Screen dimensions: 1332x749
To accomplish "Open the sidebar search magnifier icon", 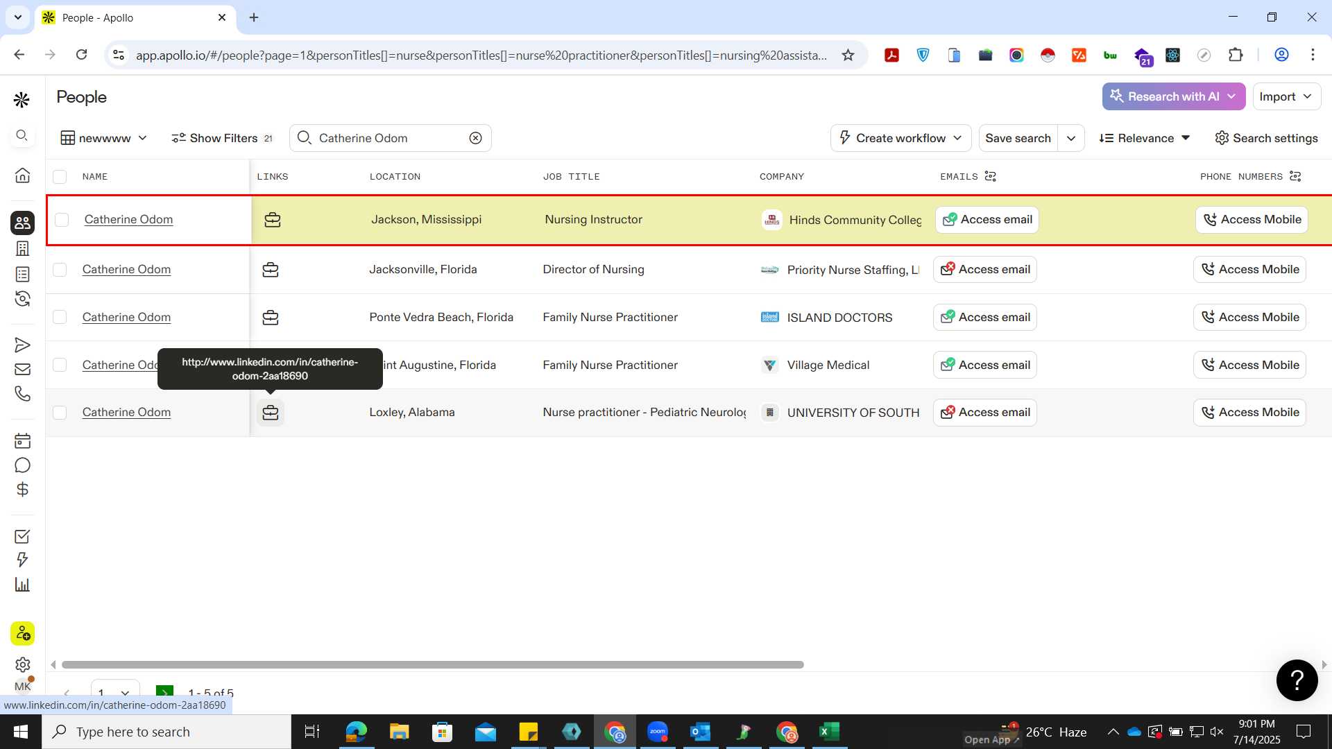I will click(x=22, y=136).
